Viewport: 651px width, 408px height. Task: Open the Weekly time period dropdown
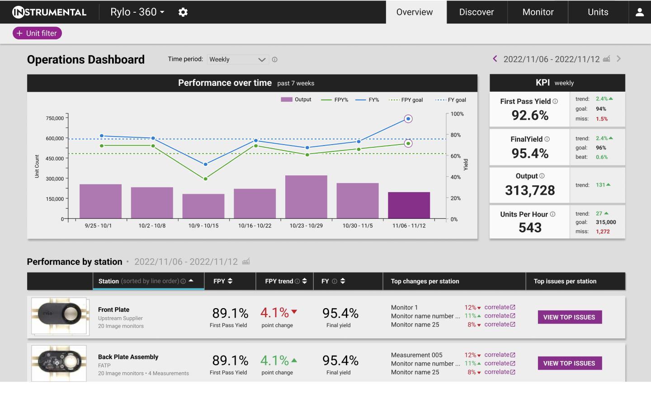(237, 60)
